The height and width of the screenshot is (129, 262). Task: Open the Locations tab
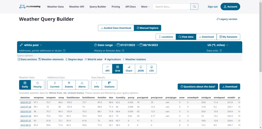click(166, 37)
